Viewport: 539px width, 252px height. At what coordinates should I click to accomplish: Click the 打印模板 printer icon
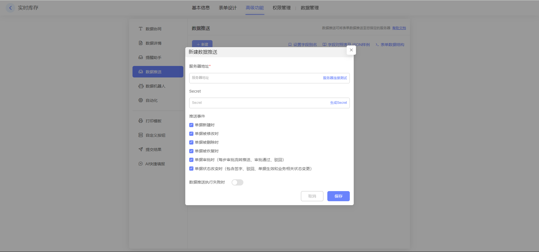click(141, 121)
